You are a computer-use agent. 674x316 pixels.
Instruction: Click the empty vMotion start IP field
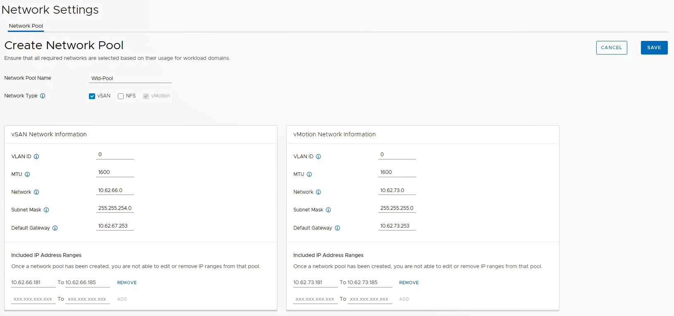315,299
